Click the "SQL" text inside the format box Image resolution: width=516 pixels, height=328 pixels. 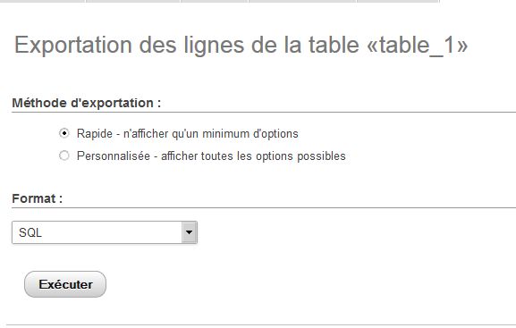coord(30,233)
